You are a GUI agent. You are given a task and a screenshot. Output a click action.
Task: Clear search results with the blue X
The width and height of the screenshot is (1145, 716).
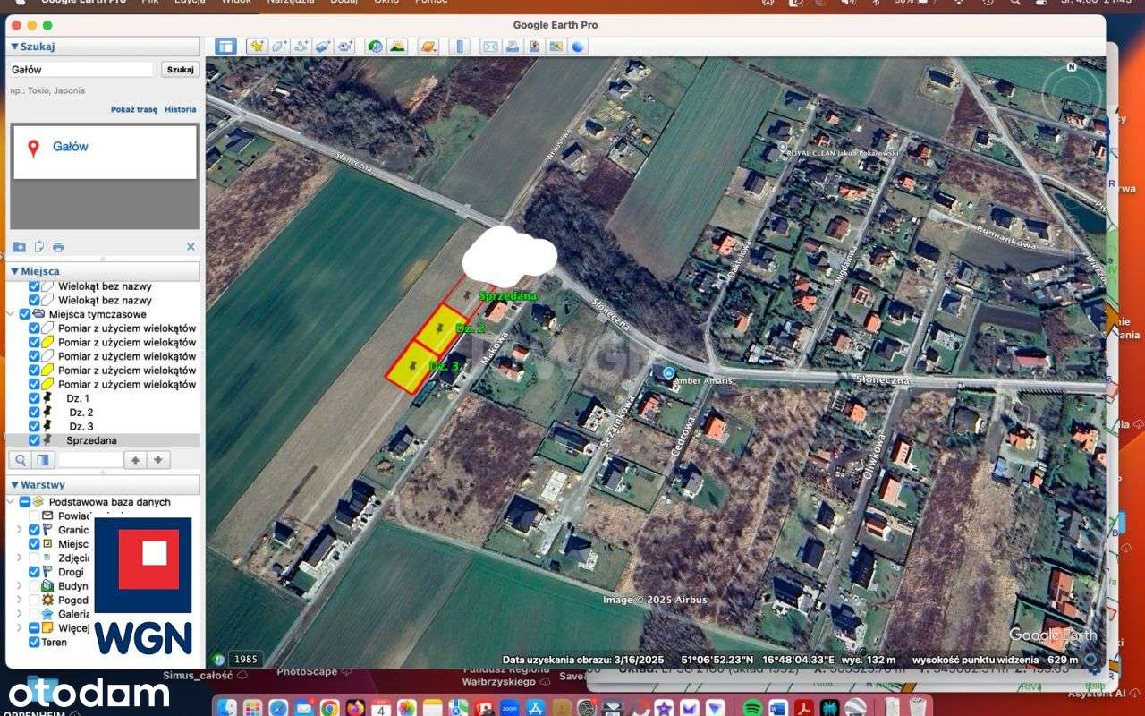click(191, 246)
